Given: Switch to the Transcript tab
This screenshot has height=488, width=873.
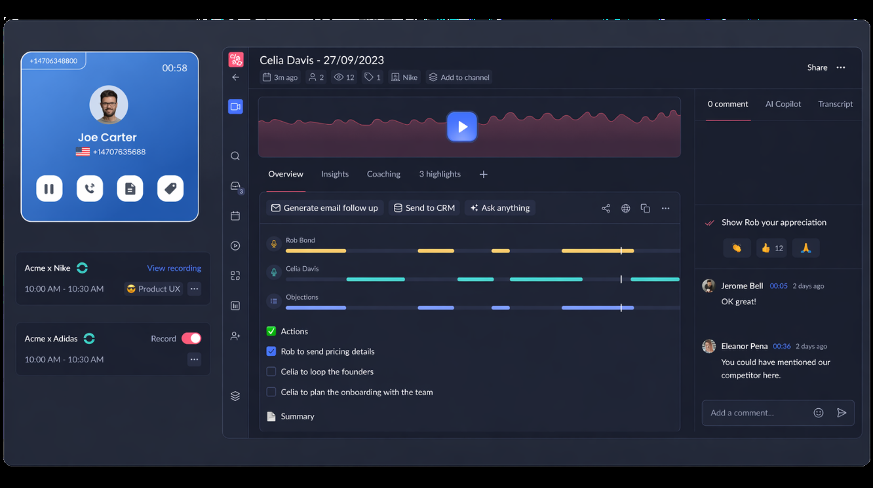Looking at the screenshot, I should [x=835, y=104].
